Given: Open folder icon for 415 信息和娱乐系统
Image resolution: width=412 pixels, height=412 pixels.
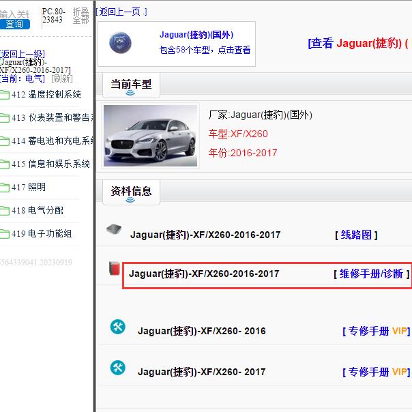Looking at the screenshot, I should point(5,164).
